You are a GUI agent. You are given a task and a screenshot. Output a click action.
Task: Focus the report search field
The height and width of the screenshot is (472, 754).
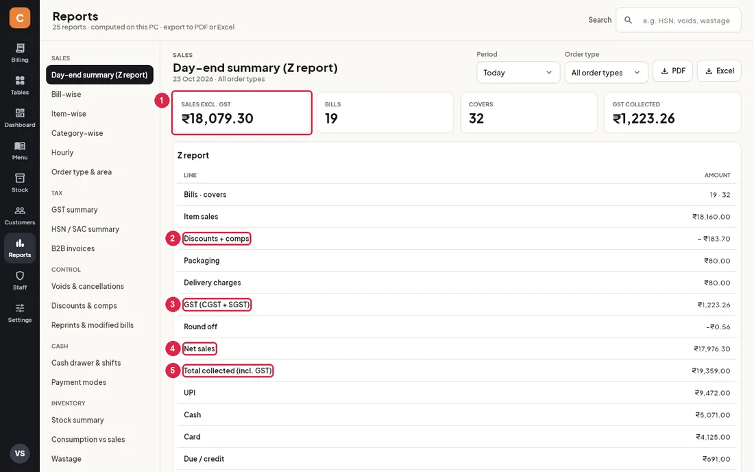[679, 20]
